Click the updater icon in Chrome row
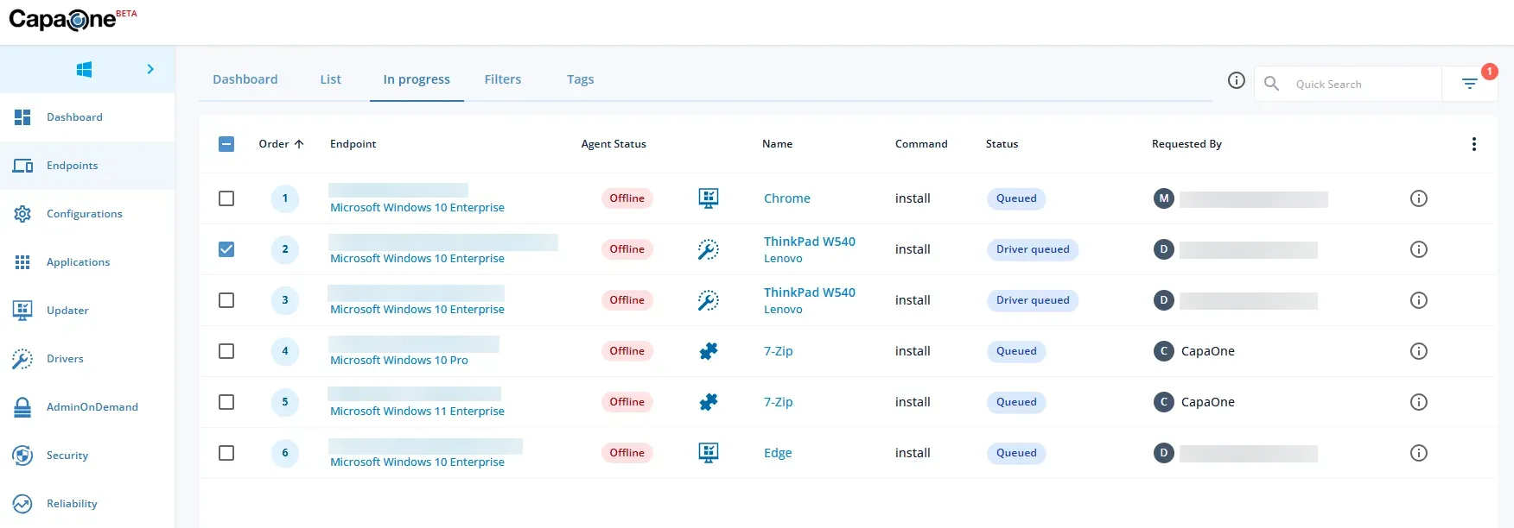 (x=709, y=198)
